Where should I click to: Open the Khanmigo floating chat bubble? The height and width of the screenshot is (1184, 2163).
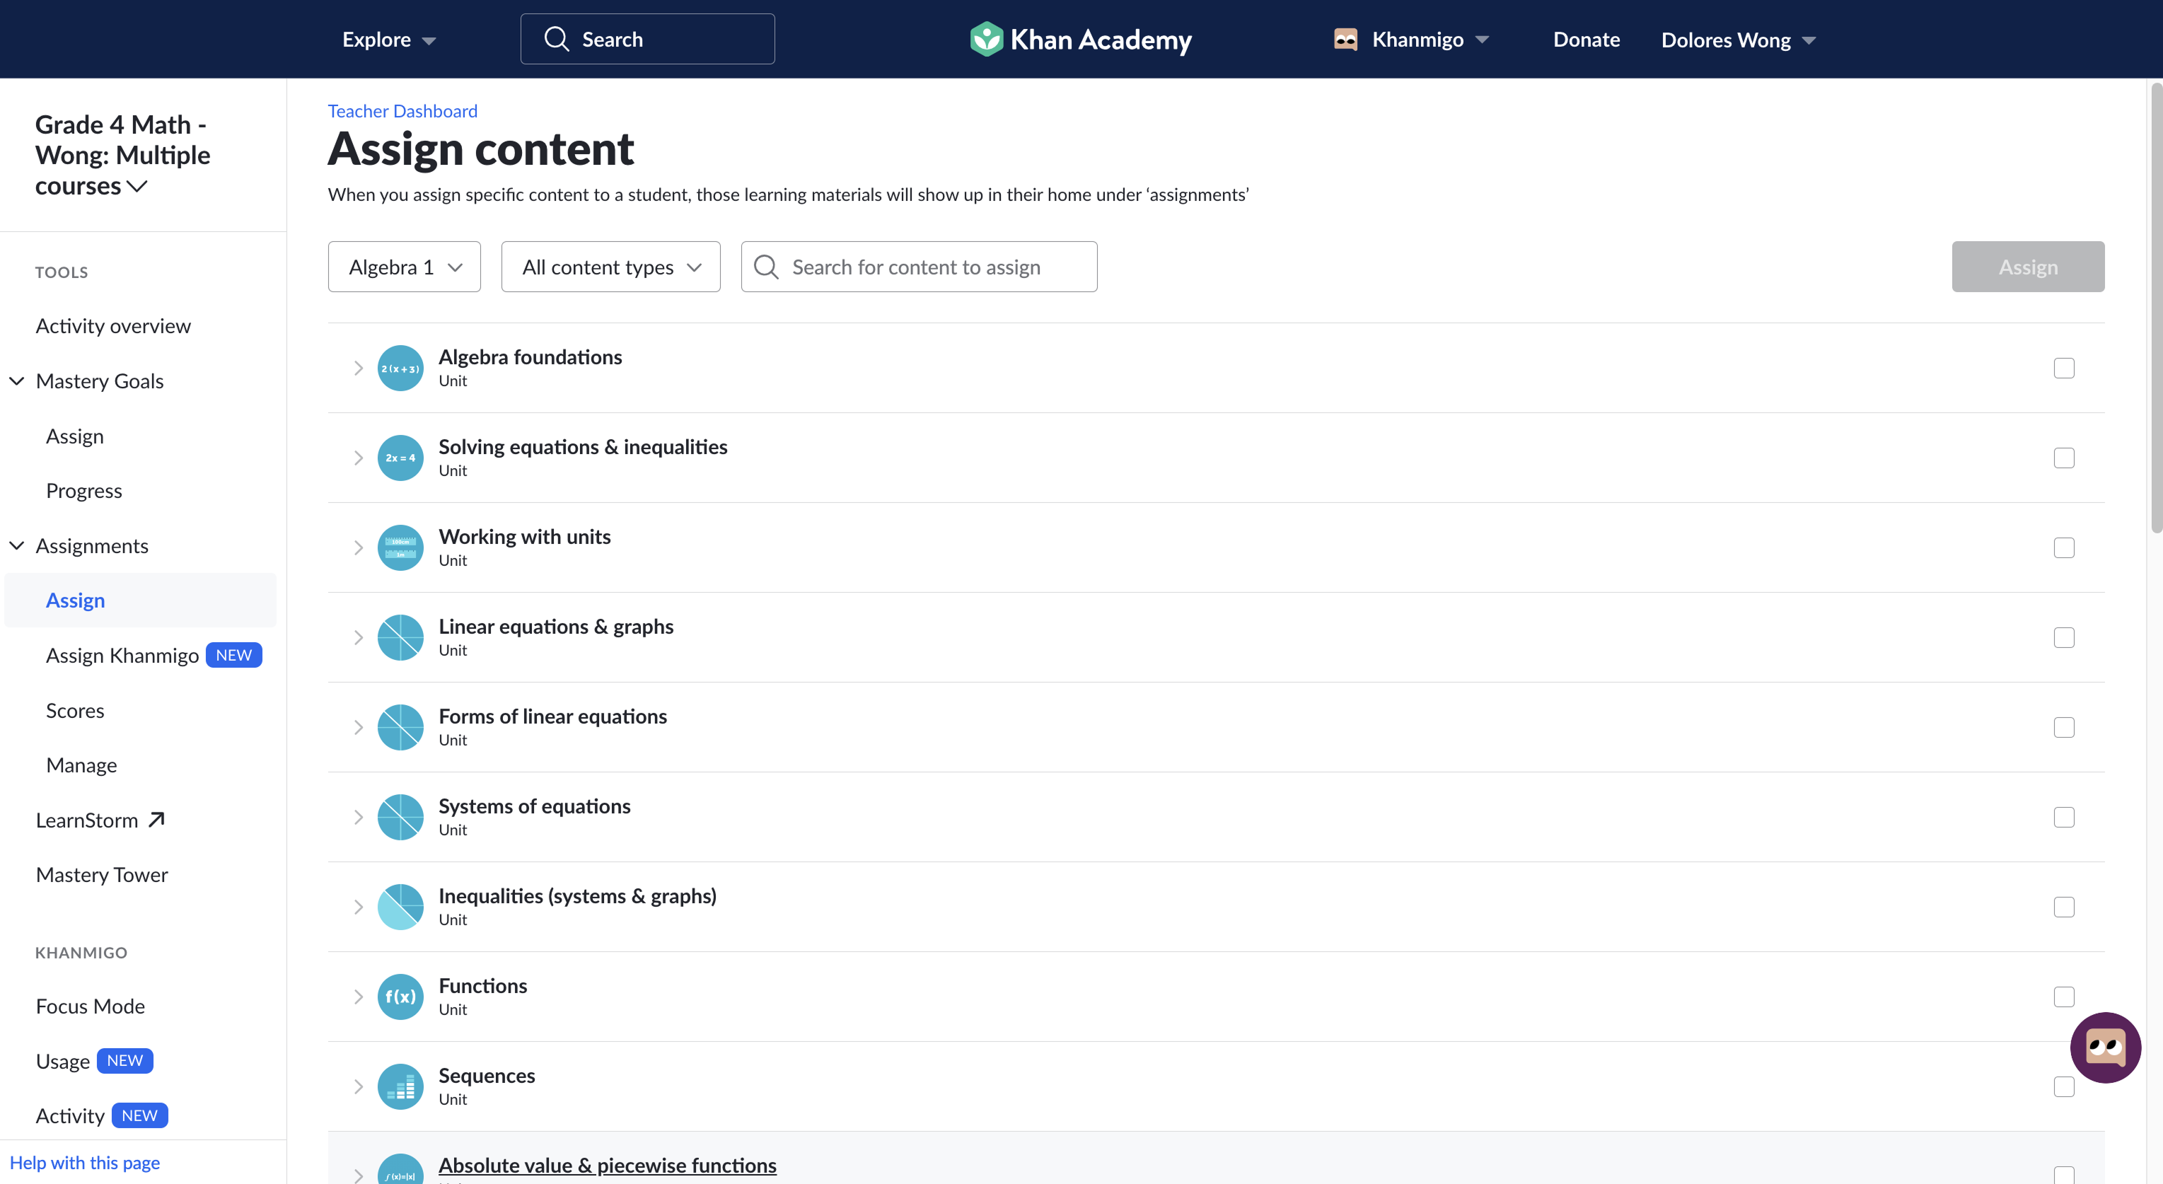coord(2105,1047)
